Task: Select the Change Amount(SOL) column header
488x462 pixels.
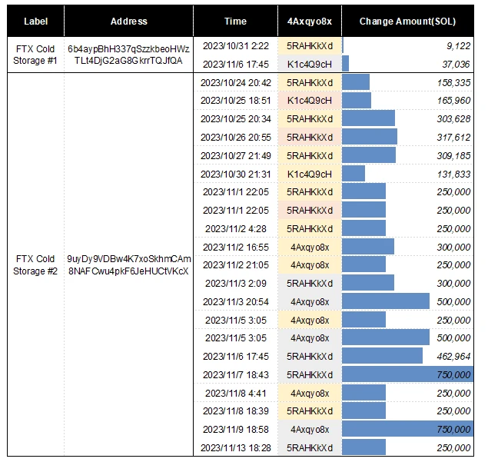Action: pyautogui.click(x=407, y=22)
